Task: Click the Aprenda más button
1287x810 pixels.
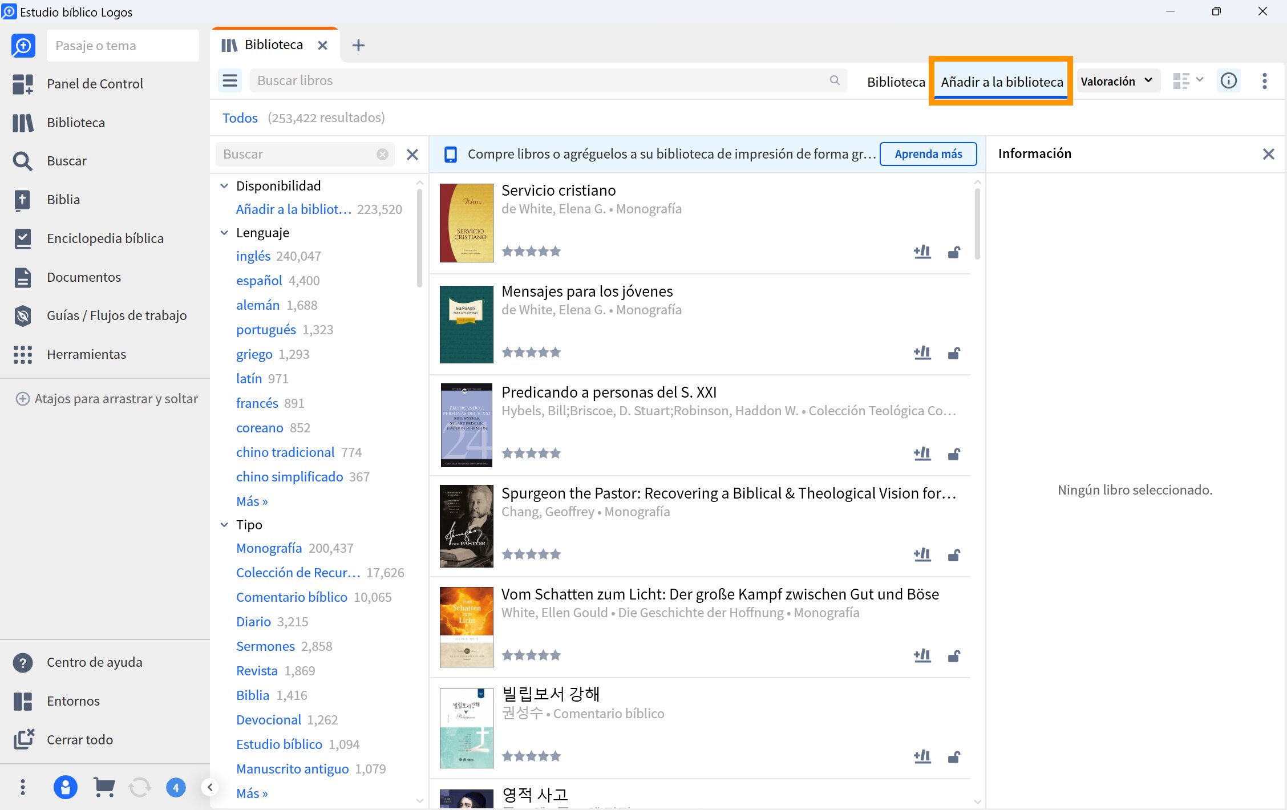Action: click(928, 154)
